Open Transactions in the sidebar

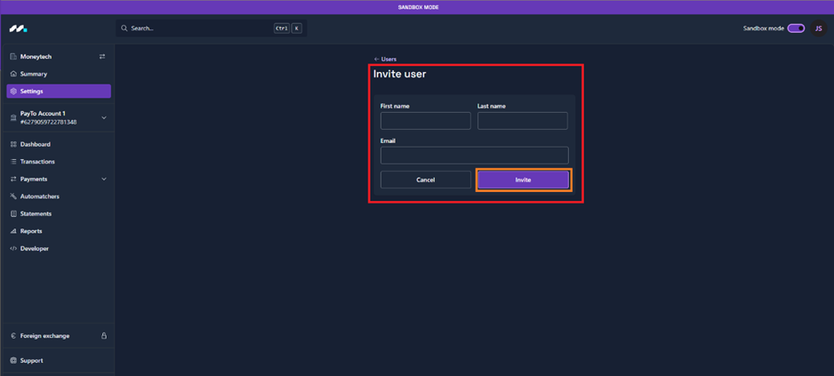(59, 162)
